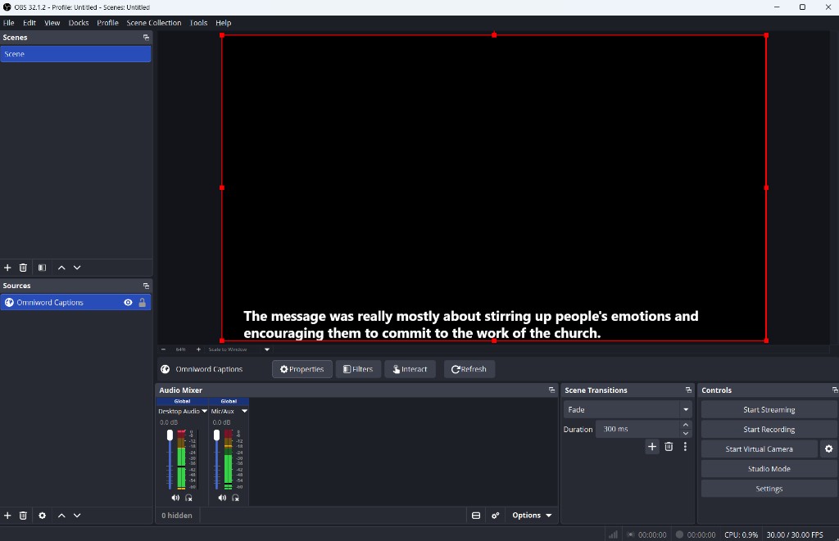Open Mic/Aux channel dropdown arrow
839x541 pixels.
point(244,412)
